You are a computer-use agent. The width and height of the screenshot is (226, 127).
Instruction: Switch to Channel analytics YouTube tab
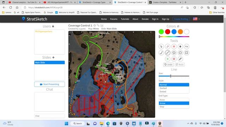coord(24,2)
